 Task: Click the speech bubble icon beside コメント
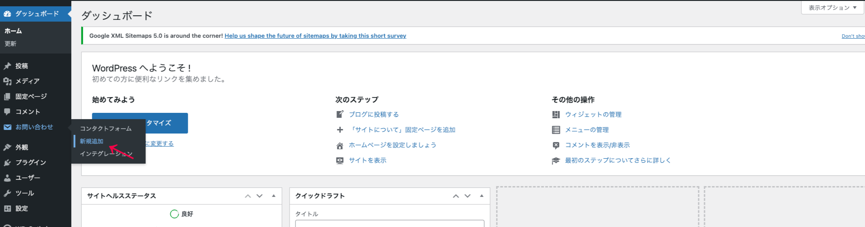(x=7, y=112)
